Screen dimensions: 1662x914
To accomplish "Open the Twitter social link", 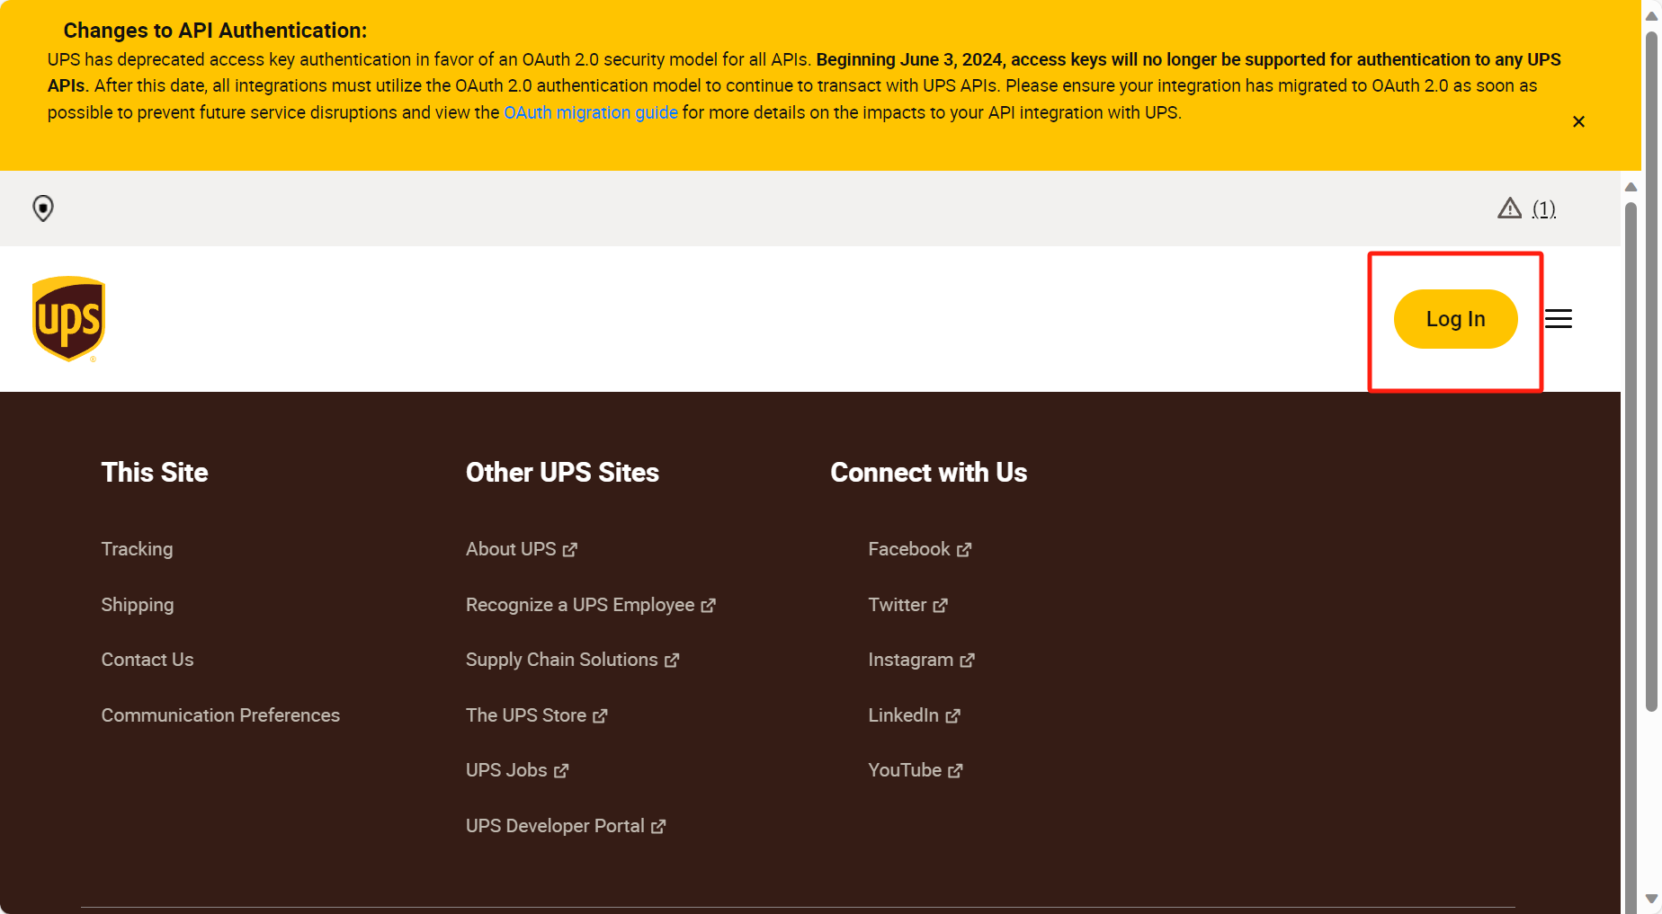I will pyautogui.click(x=907, y=605).
